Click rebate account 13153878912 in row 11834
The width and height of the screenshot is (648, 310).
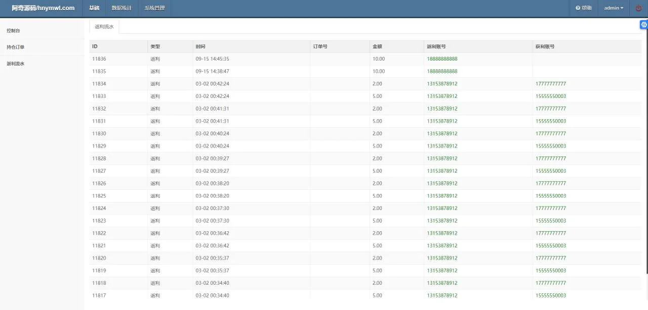point(442,84)
